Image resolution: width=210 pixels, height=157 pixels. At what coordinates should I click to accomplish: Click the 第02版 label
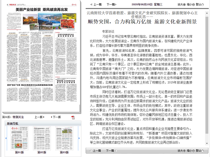tap(42, 152)
